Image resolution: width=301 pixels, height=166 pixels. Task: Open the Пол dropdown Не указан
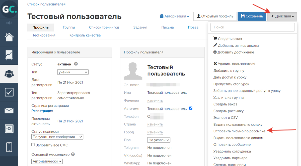[x=159, y=140]
